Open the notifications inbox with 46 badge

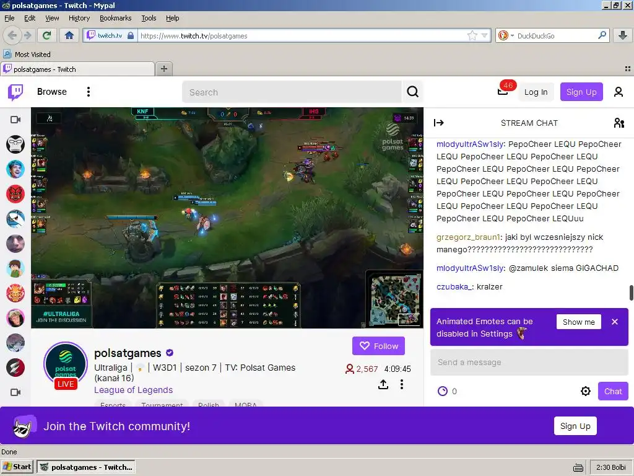click(x=503, y=92)
